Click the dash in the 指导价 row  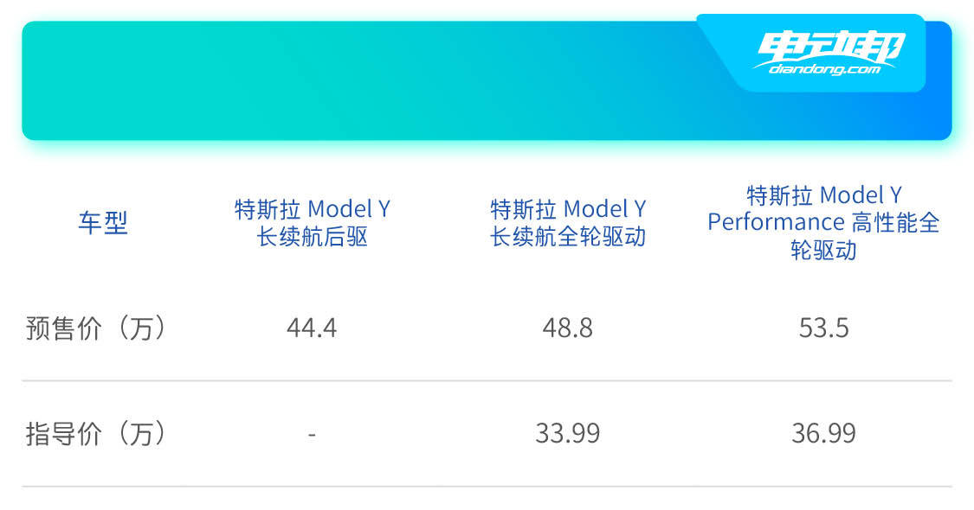pos(312,433)
